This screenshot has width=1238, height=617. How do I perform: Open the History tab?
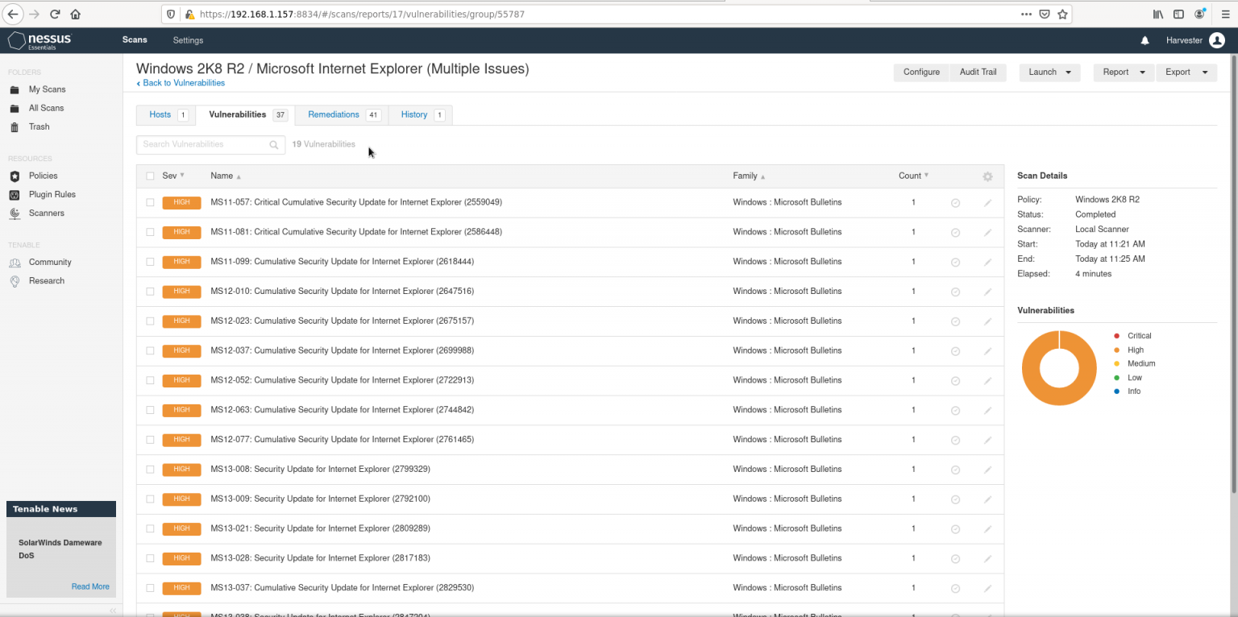[413, 114]
